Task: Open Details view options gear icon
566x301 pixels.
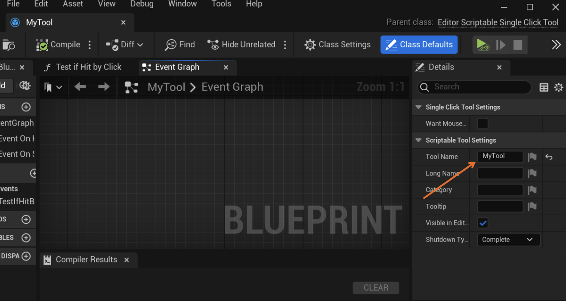Action: pos(559,87)
